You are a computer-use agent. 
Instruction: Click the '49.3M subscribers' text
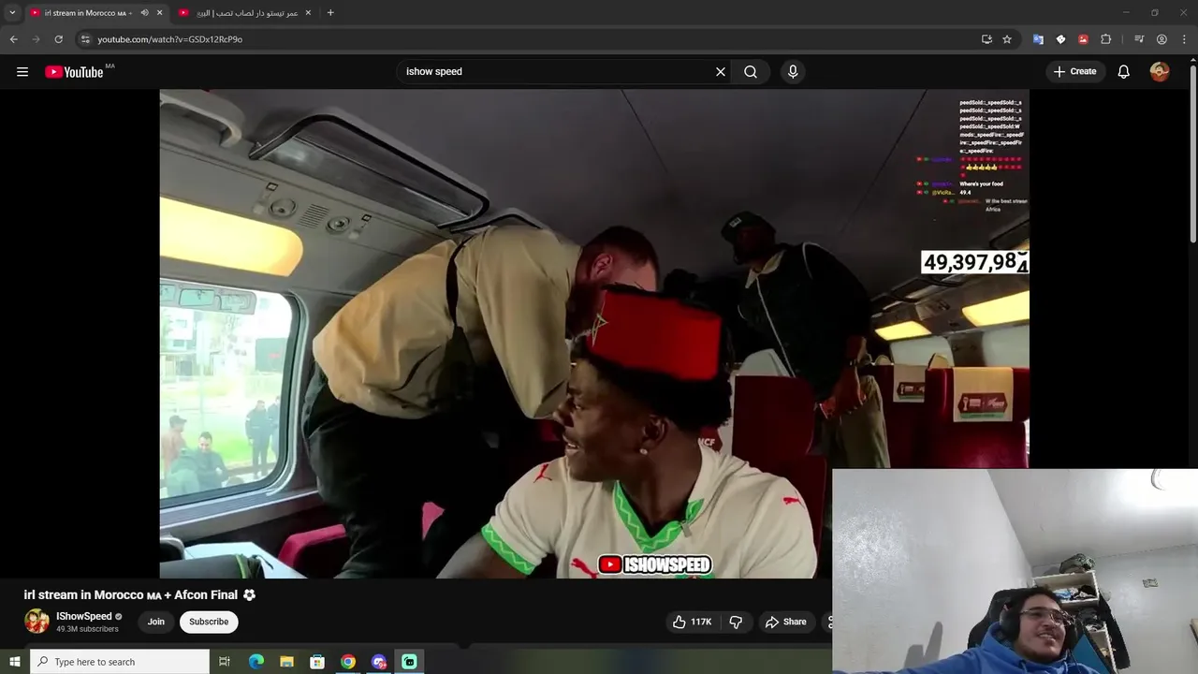[87, 629]
